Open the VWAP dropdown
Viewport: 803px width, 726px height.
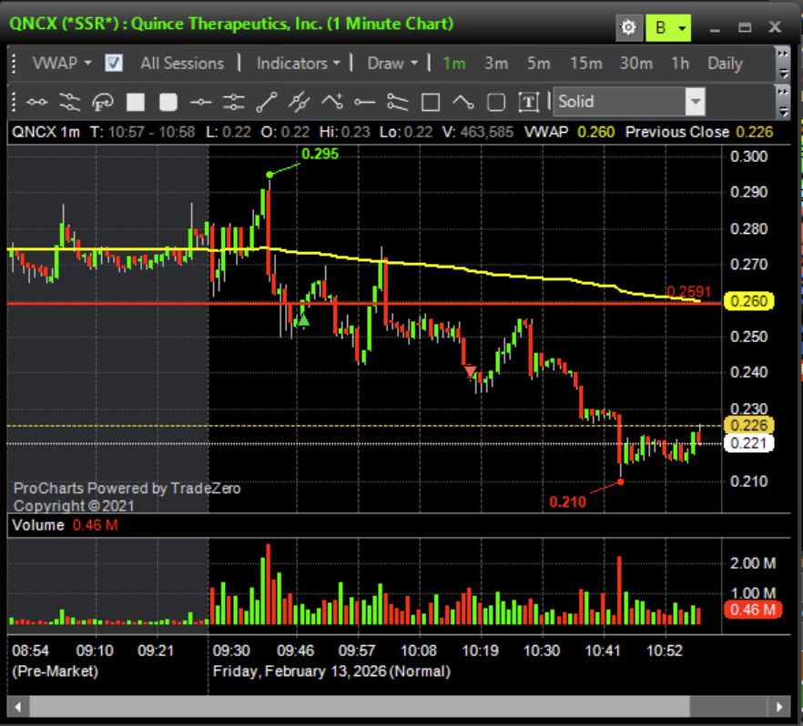pos(62,63)
